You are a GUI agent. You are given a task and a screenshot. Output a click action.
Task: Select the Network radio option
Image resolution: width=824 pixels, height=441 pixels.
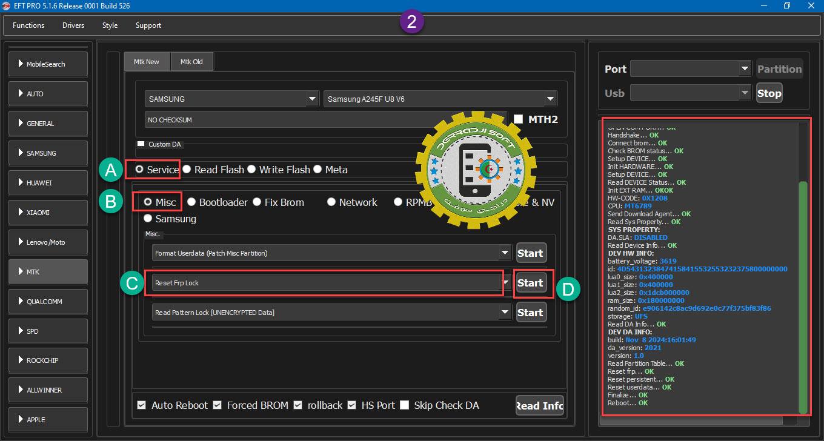click(x=331, y=202)
